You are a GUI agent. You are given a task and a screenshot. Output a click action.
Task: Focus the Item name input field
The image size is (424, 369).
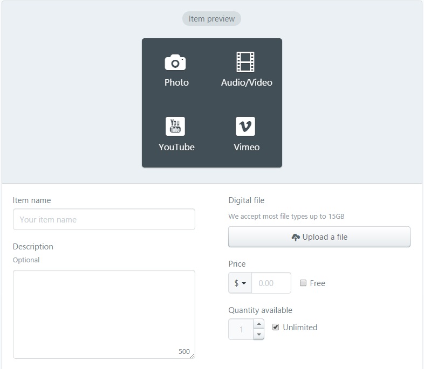[x=104, y=219]
